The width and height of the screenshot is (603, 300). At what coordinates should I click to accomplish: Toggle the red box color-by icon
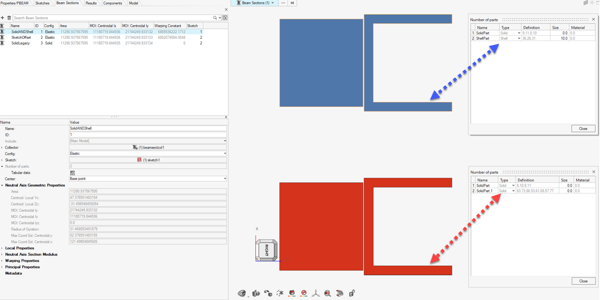[292, 293]
